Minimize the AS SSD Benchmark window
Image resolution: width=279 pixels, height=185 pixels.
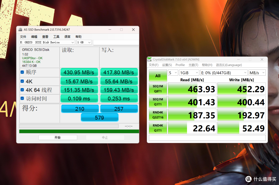(x=110, y=29)
